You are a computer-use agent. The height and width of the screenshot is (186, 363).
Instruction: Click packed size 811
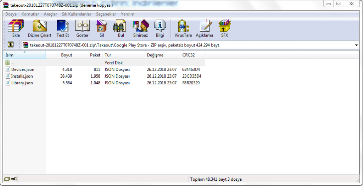[97, 69]
